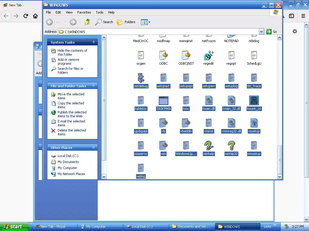Open the Favorites menu

point(84,12)
